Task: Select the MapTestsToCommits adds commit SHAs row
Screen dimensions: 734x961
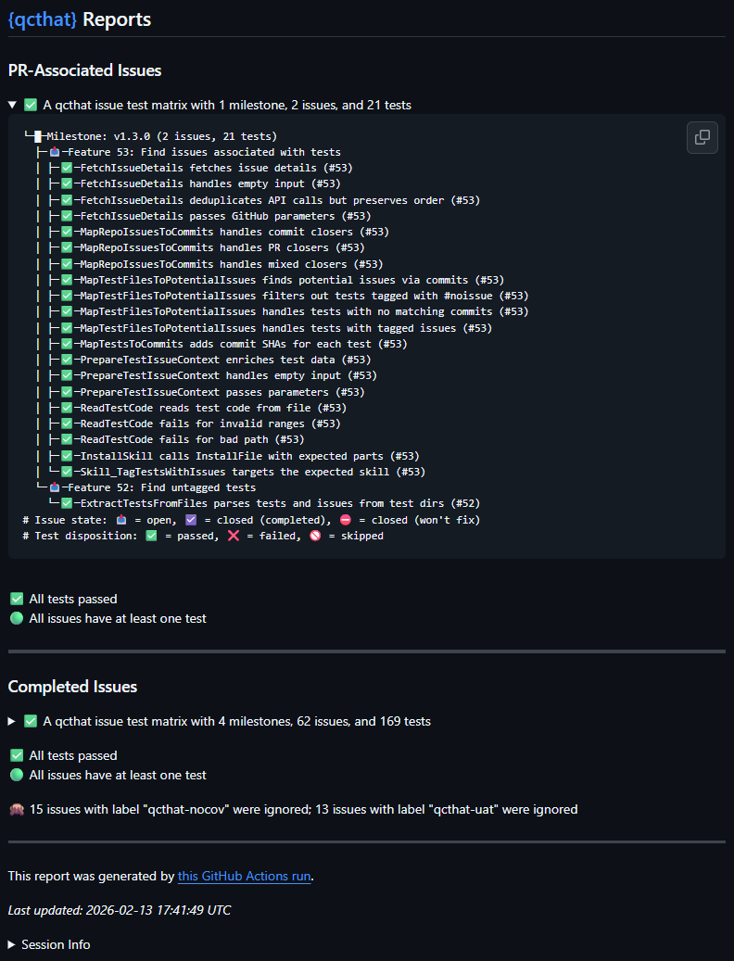Action: [230, 344]
